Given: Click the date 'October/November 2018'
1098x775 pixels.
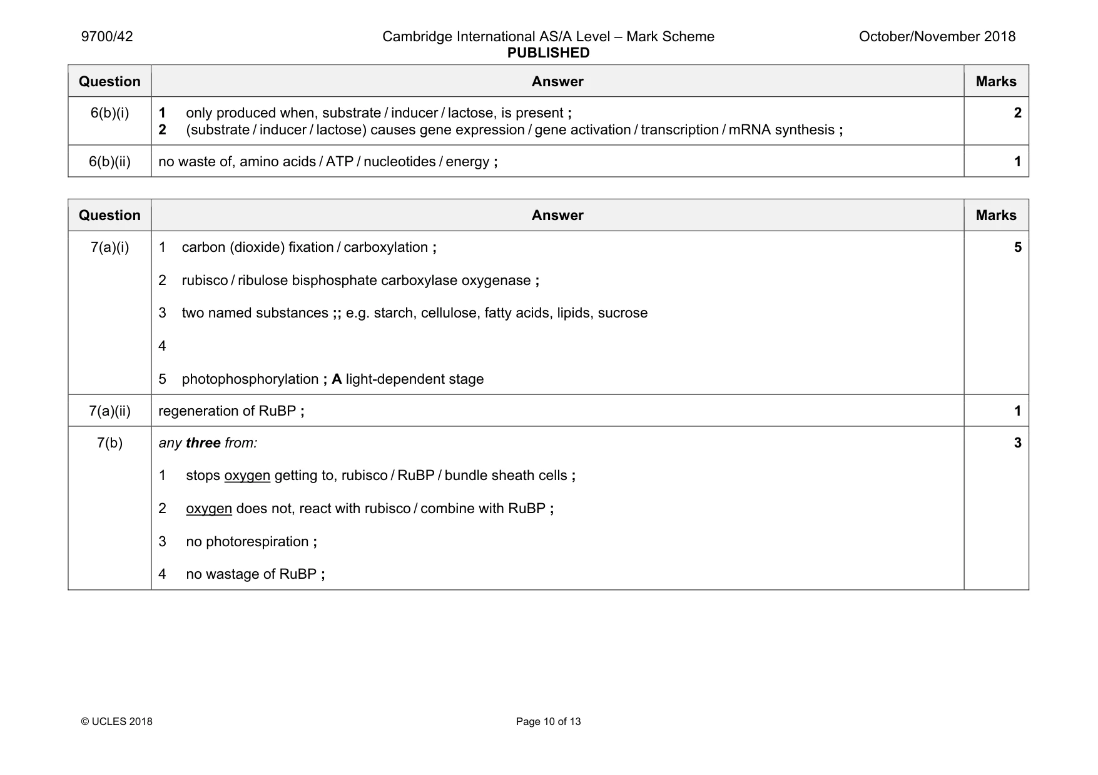Looking at the screenshot, I should coord(937,37).
